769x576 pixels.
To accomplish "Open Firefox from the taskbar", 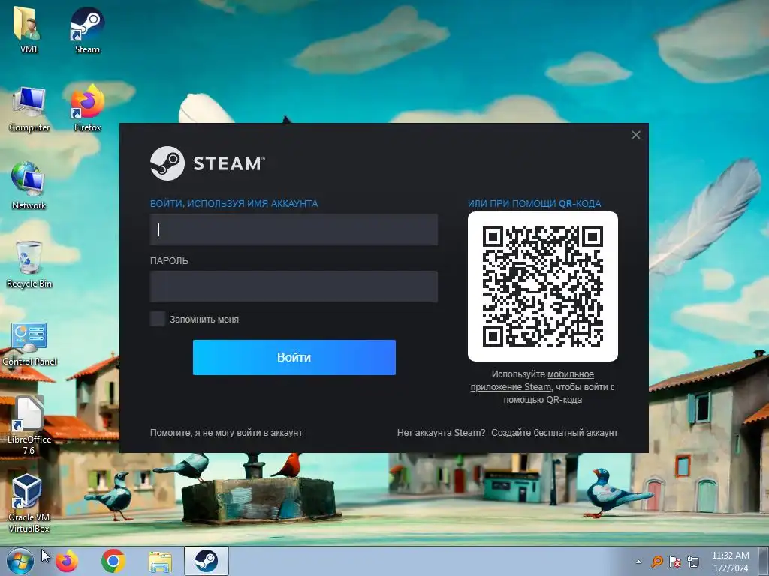I will (x=67, y=561).
